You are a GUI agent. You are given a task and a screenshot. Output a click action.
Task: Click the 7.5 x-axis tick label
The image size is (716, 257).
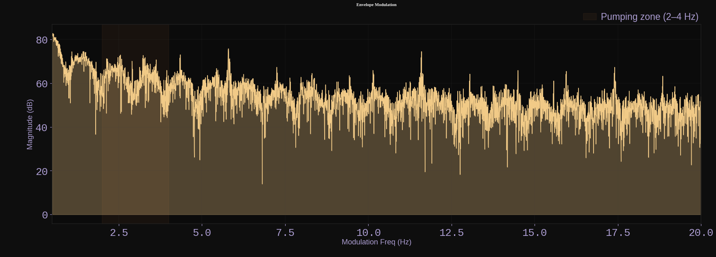tap(285, 233)
